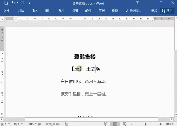Switch to Read Mode view
The width and height of the screenshot is (177, 126).
pyautogui.click(x=105, y=124)
